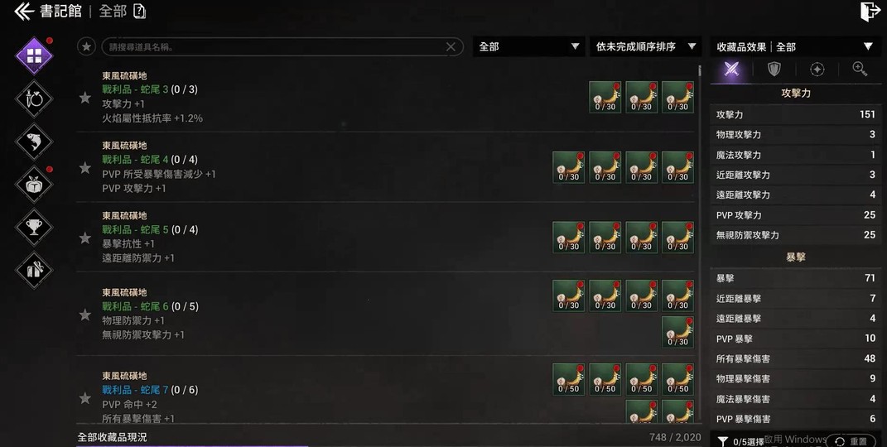Click the collection list vertical scrollbar
This screenshot has height=447, width=887.
click(700, 243)
